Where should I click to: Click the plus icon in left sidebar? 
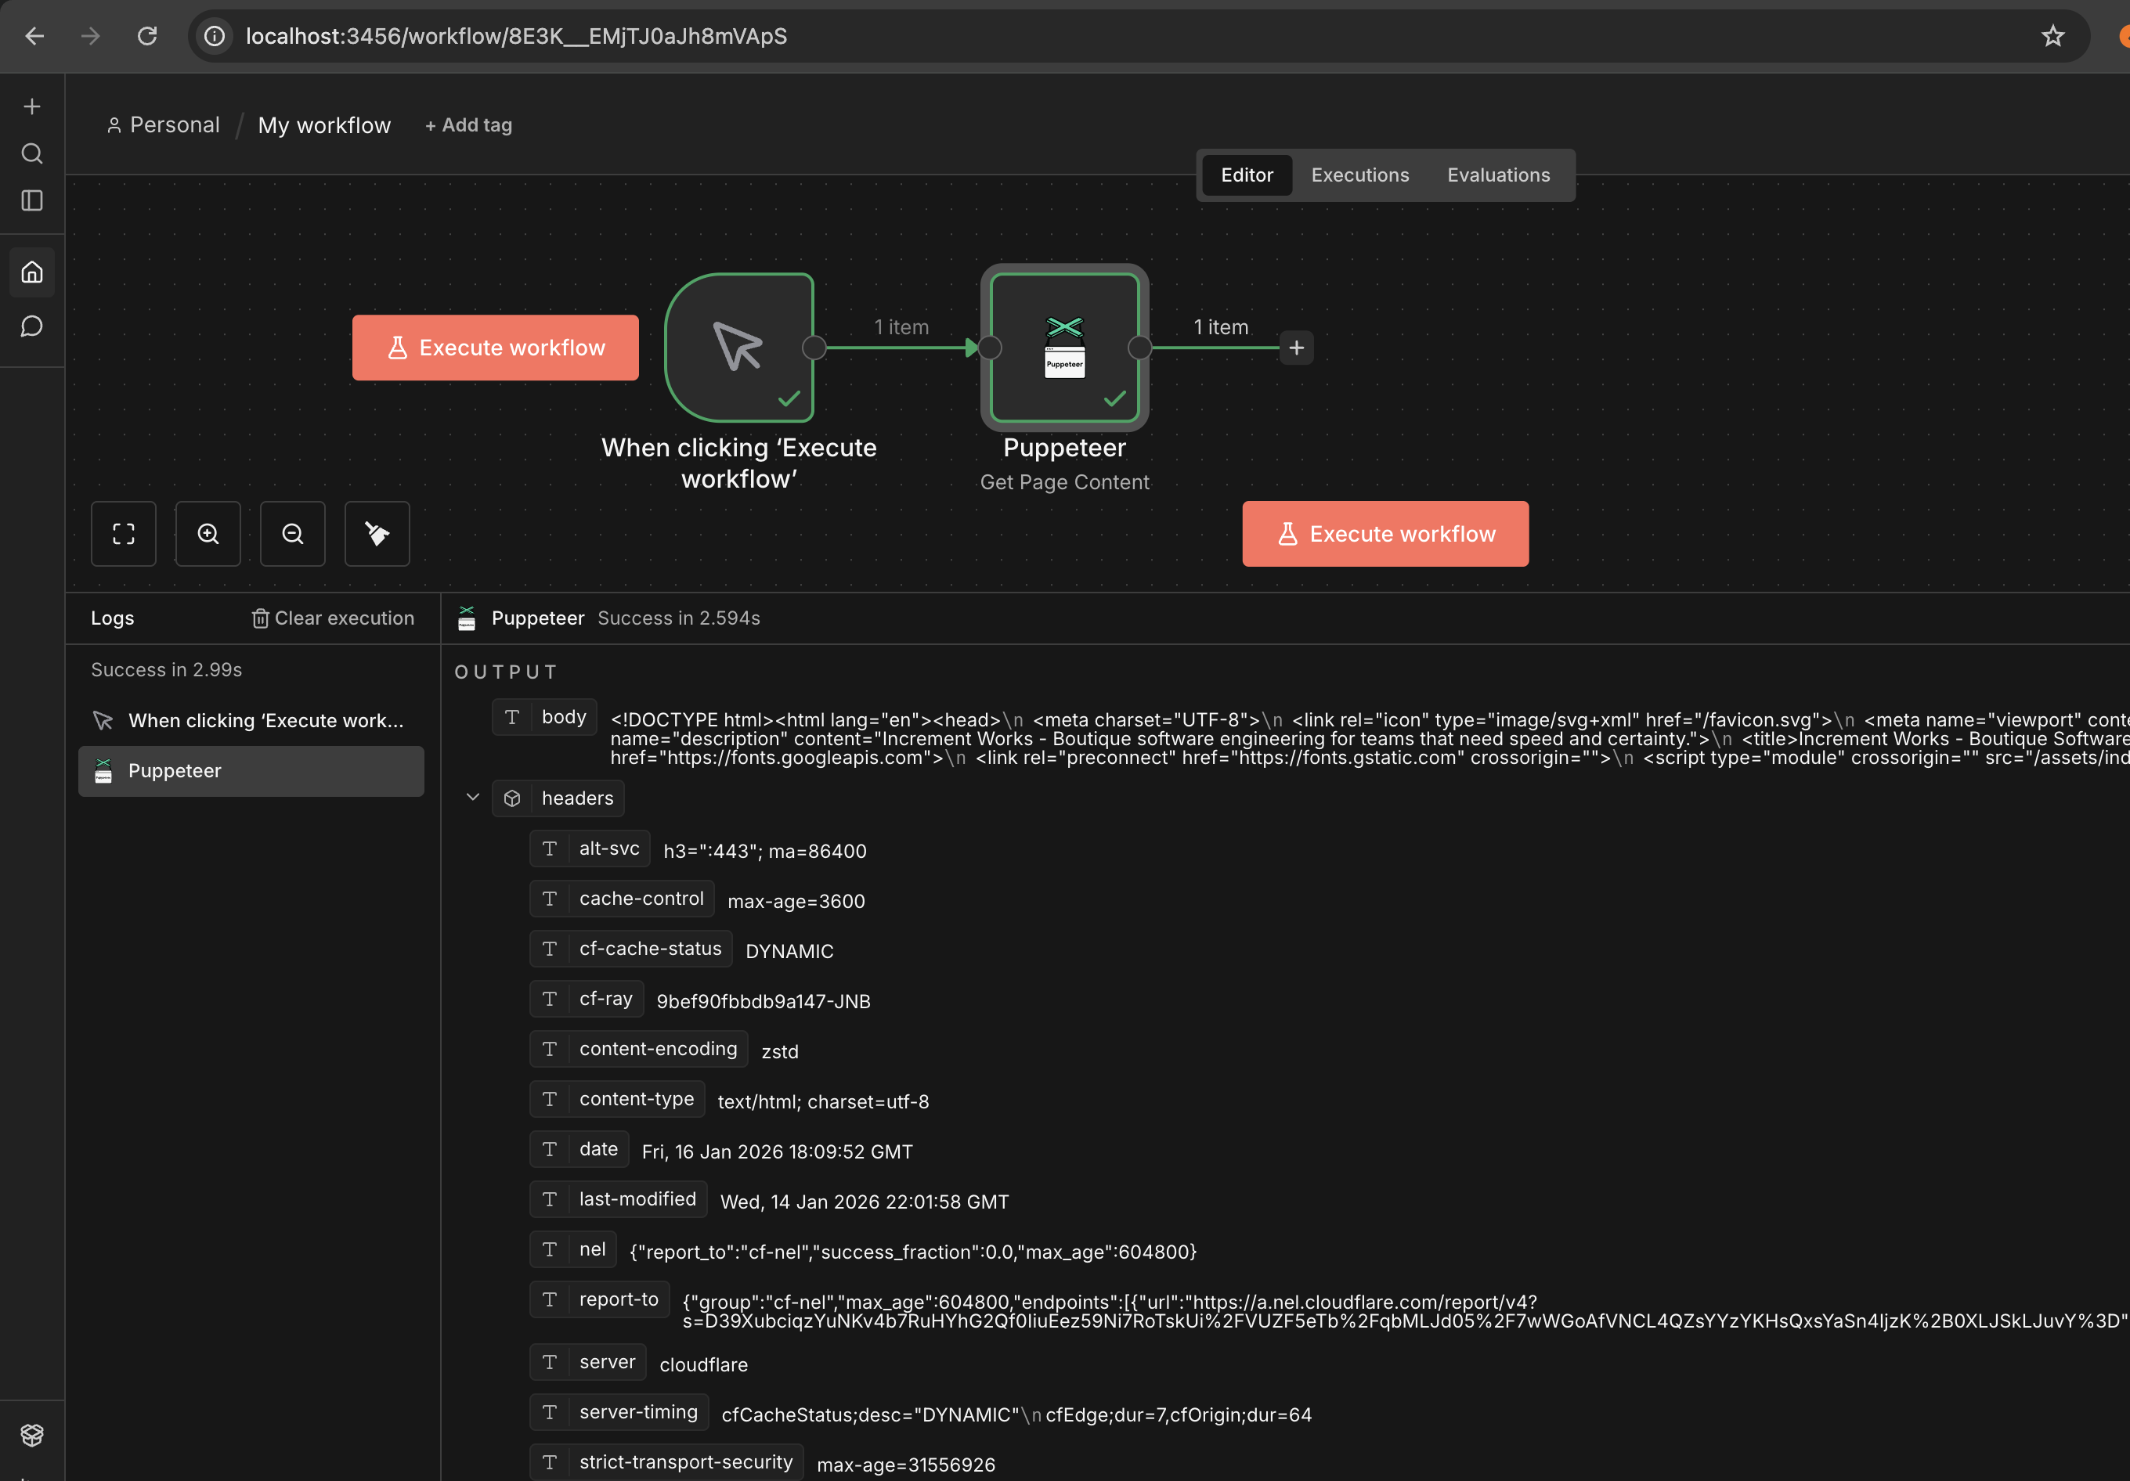pos(32,106)
